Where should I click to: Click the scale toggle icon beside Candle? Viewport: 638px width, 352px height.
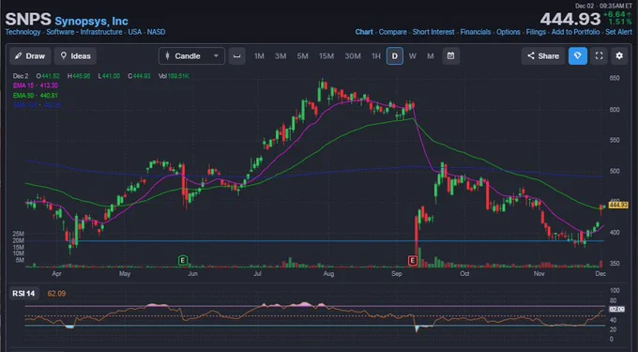click(x=236, y=56)
